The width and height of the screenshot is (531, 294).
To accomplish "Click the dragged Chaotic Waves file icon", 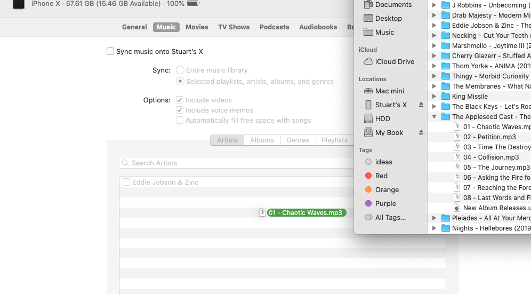I will (x=262, y=212).
